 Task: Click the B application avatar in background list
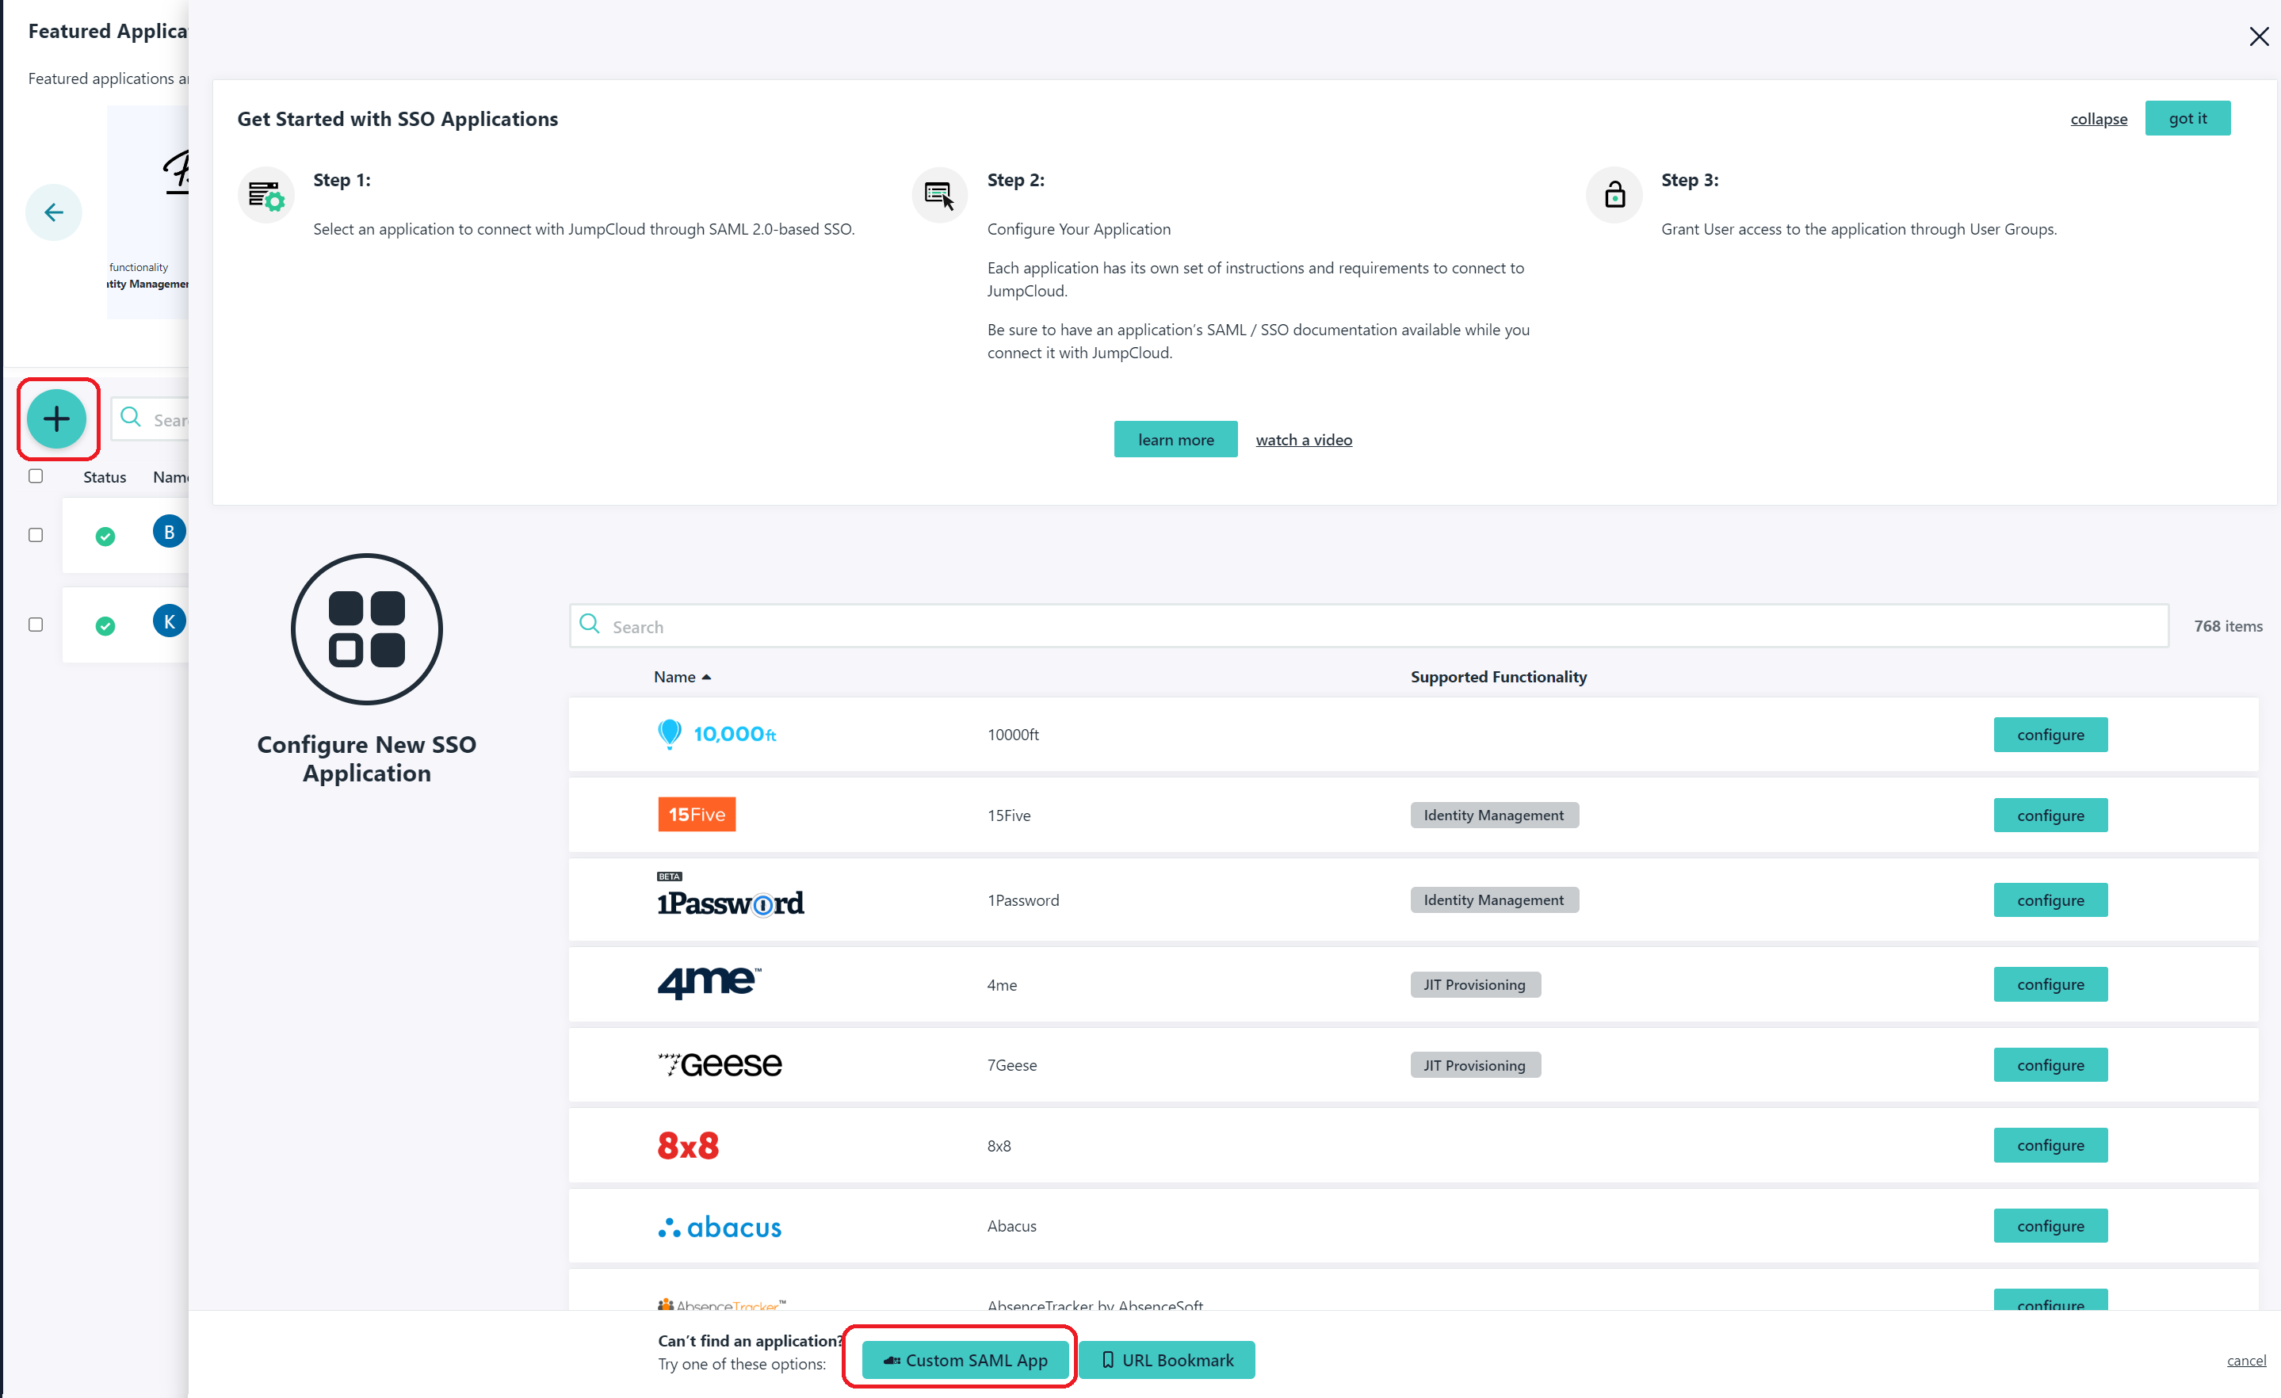click(170, 532)
